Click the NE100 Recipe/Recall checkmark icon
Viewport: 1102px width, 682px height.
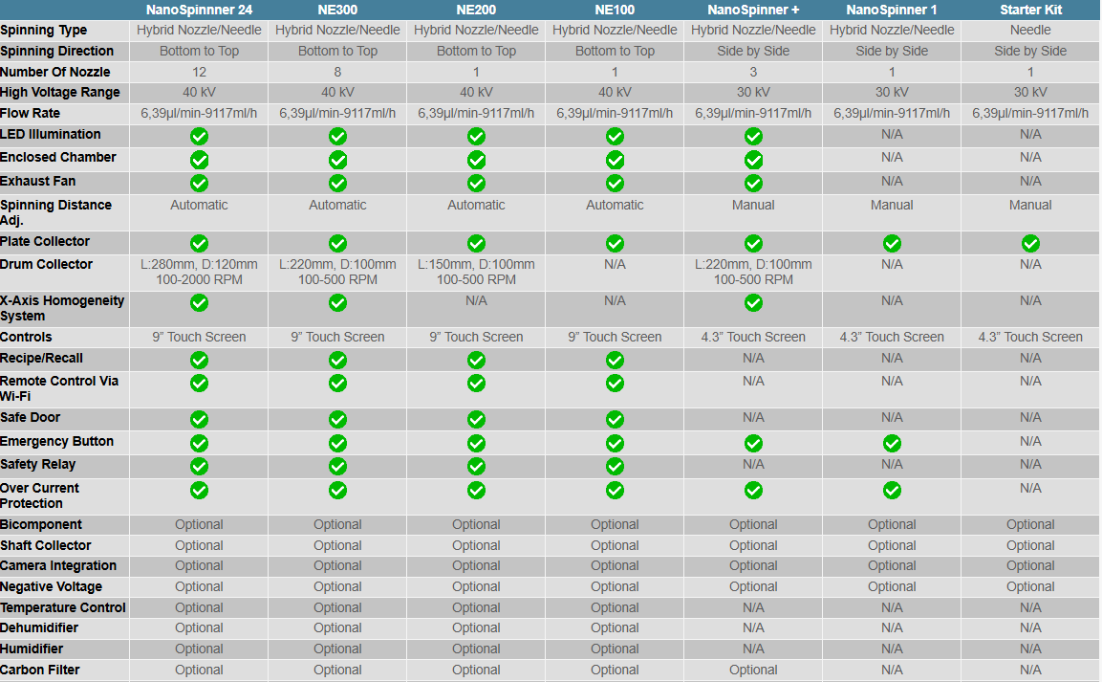point(615,360)
